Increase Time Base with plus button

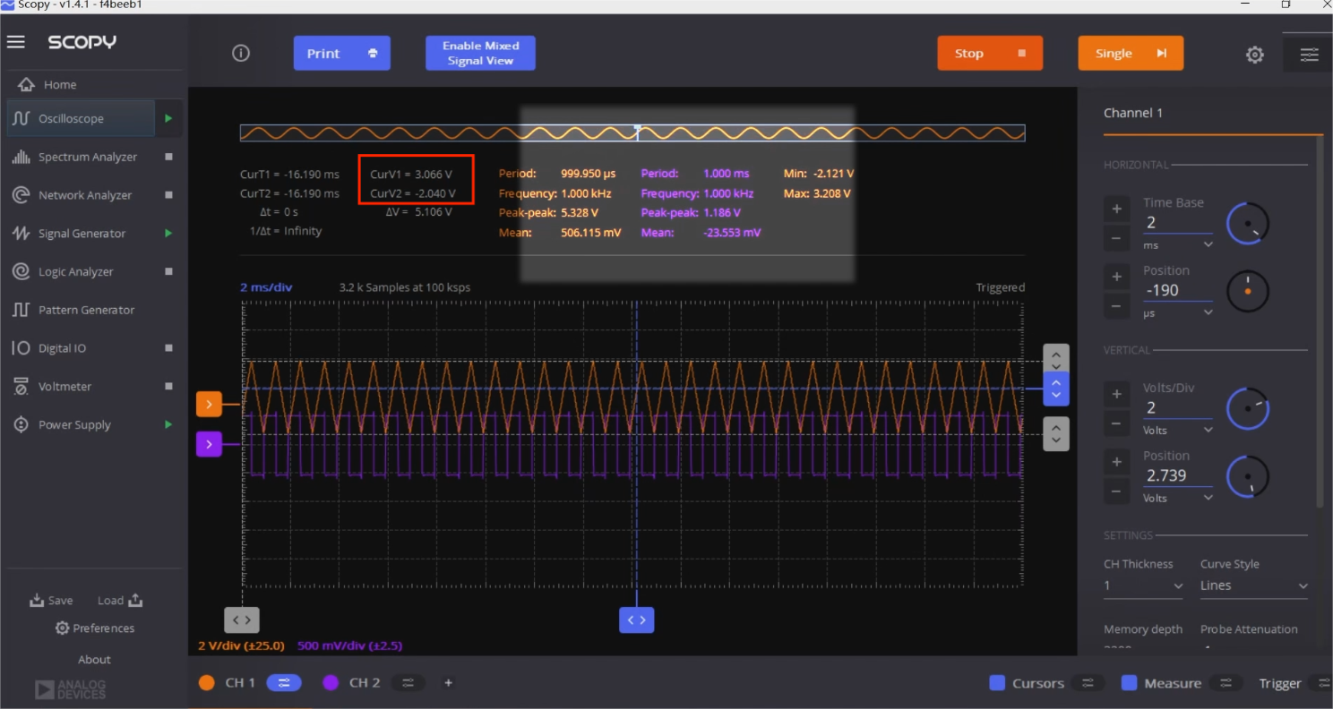[1116, 209]
